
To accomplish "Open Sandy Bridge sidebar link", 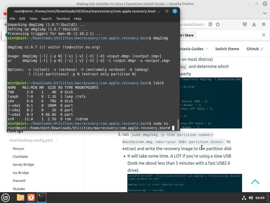I will [x=23, y=164].
